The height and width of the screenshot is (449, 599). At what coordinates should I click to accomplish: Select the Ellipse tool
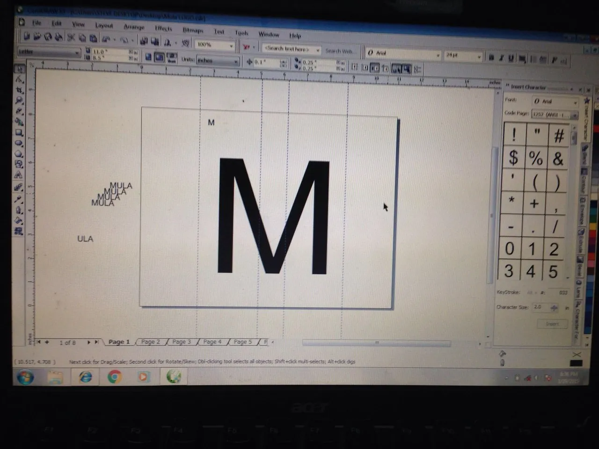coord(19,143)
